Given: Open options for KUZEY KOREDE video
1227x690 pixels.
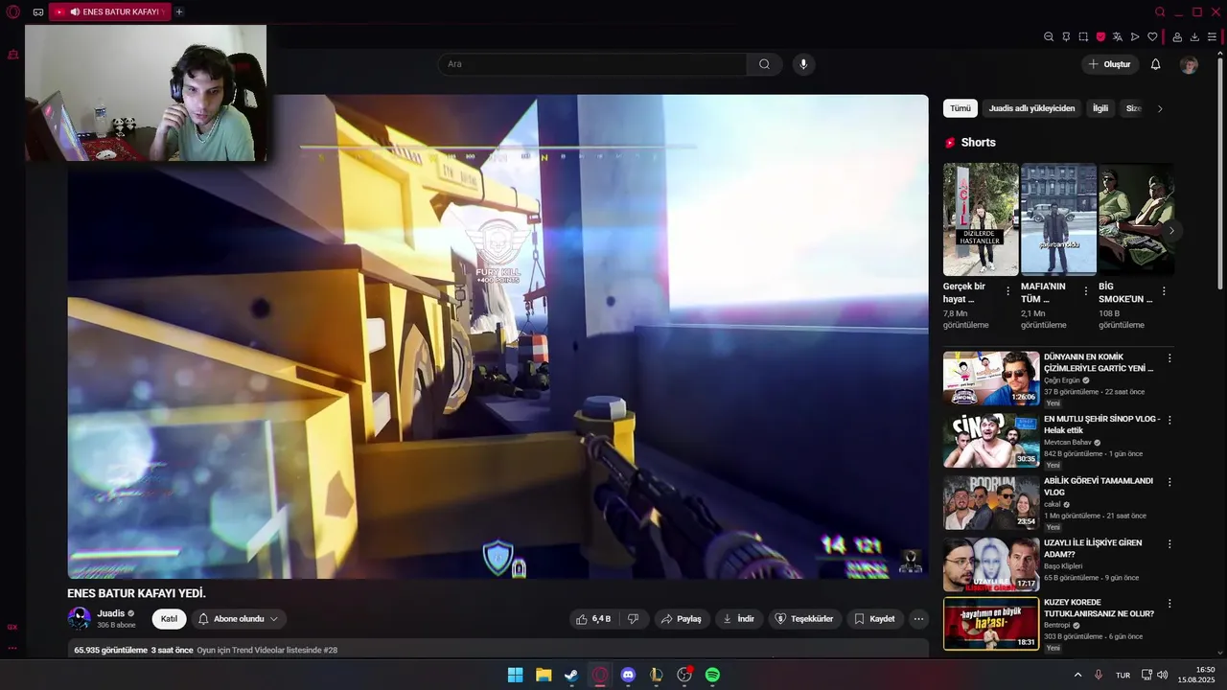Looking at the screenshot, I should [x=1169, y=604].
